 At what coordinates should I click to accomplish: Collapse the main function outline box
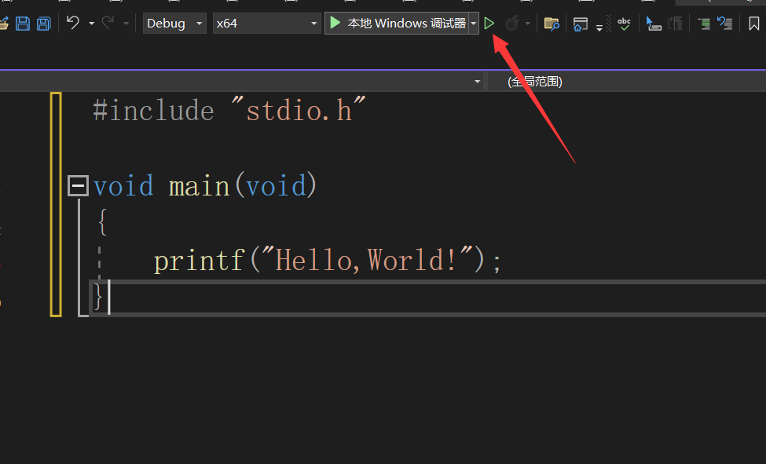tap(78, 185)
